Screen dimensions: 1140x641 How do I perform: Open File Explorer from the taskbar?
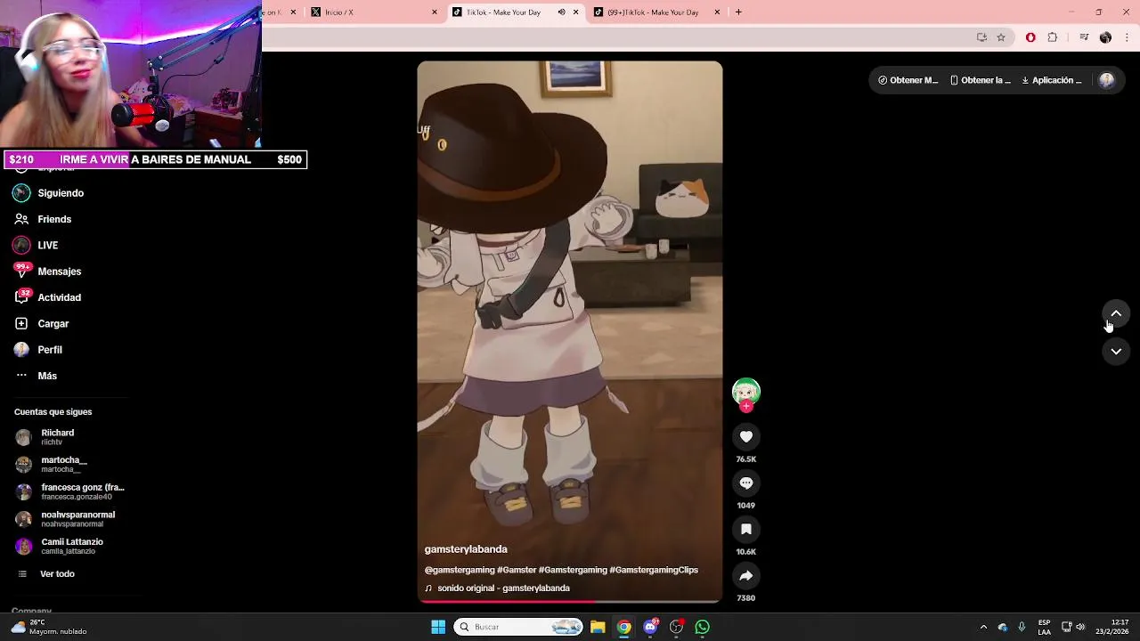pos(598,627)
